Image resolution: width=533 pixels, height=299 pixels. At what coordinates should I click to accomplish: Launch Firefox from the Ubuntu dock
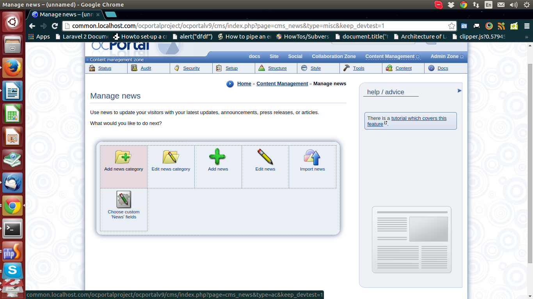click(12, 68)
